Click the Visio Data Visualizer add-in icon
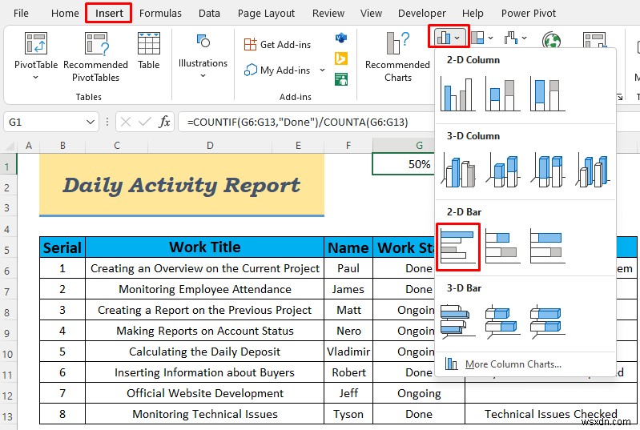The width and height of the screenshot is (640, 430). click(x=340, y=38)
